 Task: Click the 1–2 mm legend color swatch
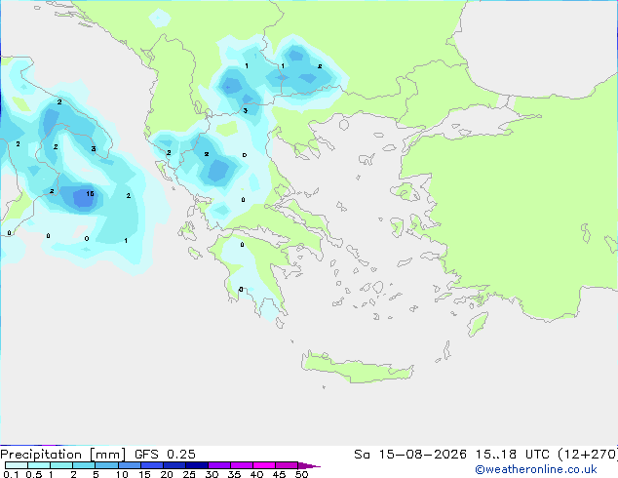(x=61, y=465)
